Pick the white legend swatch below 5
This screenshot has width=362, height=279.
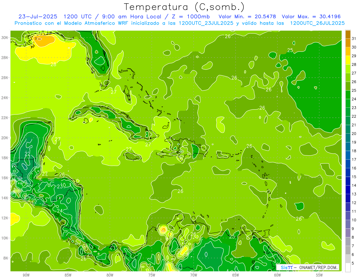[348, 268]
